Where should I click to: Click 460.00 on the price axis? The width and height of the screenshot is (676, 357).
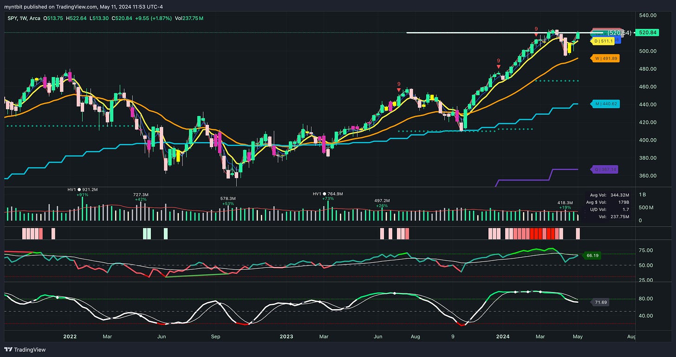point(647,87)
